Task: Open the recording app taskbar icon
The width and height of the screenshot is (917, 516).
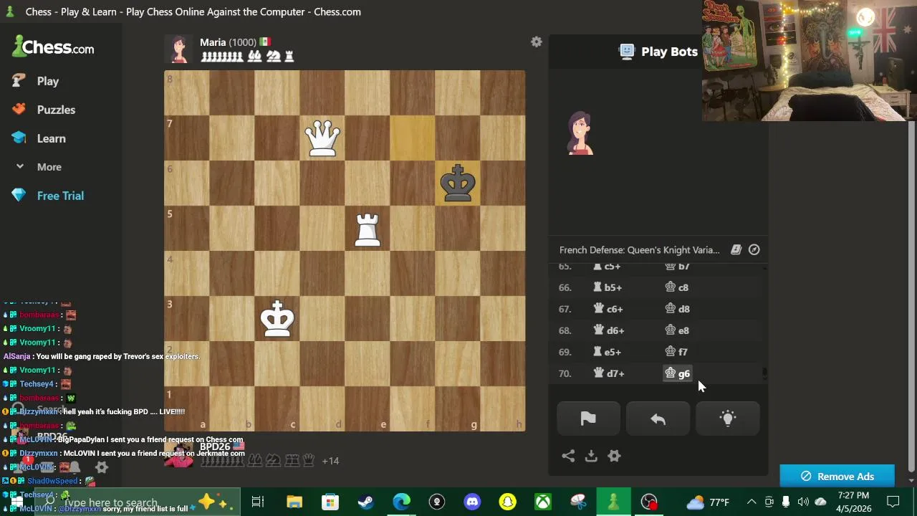Action: pos(649,502)
